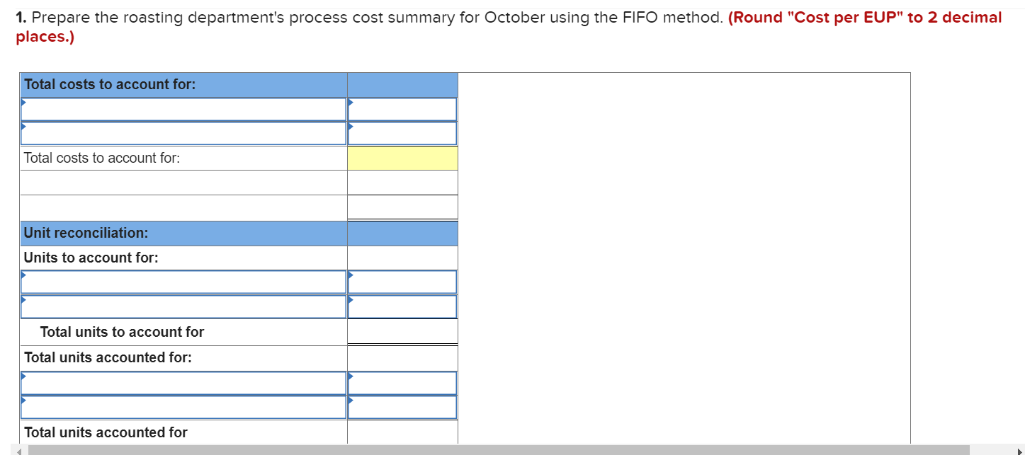Expand the second dropdown under Total units accounted for
The width and height of the screenshot is (1025, 455).
tap(183, 407)
